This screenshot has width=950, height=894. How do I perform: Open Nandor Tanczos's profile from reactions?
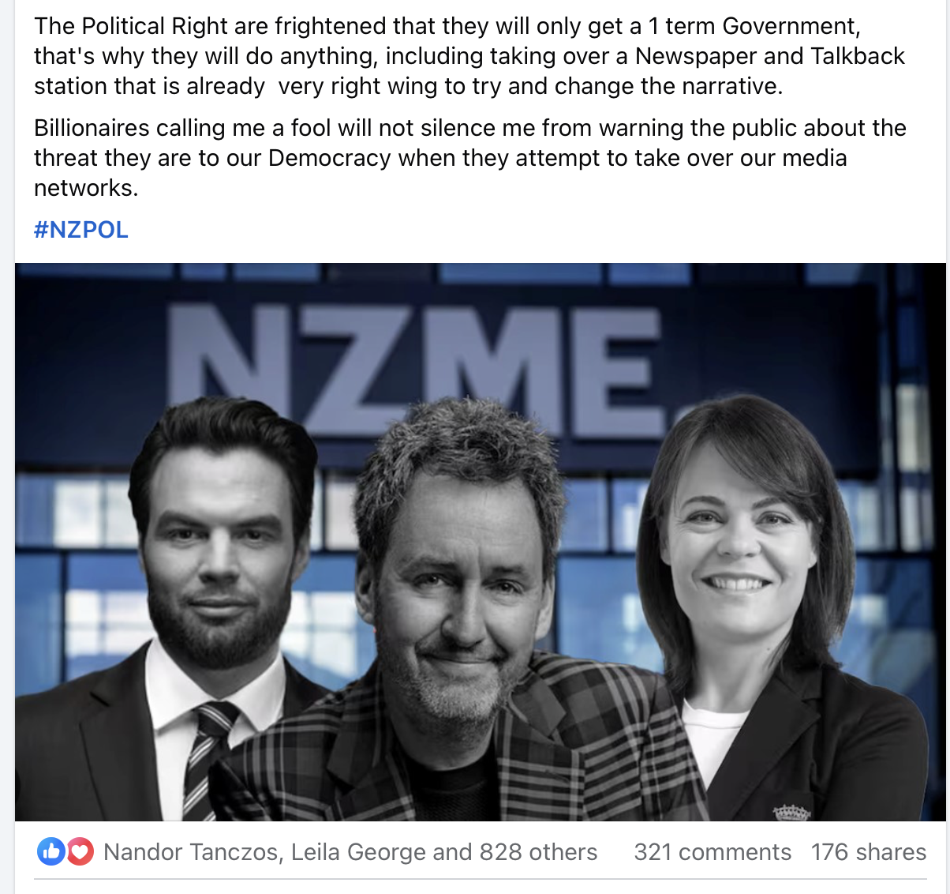pyautogui.click(x=190, y=852)
